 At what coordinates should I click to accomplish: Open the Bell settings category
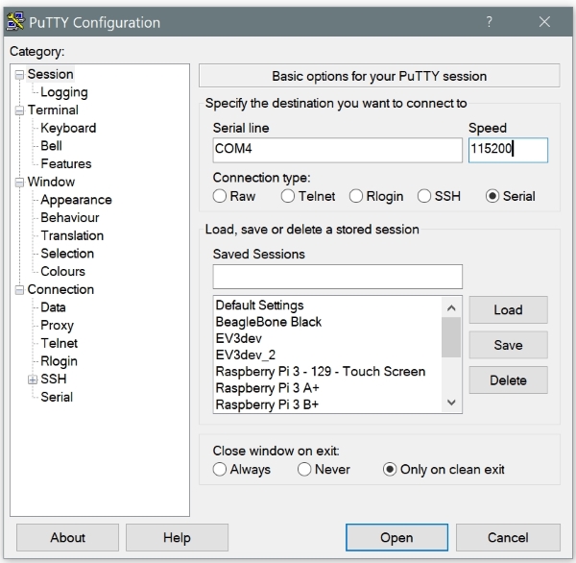click(51, 146)
